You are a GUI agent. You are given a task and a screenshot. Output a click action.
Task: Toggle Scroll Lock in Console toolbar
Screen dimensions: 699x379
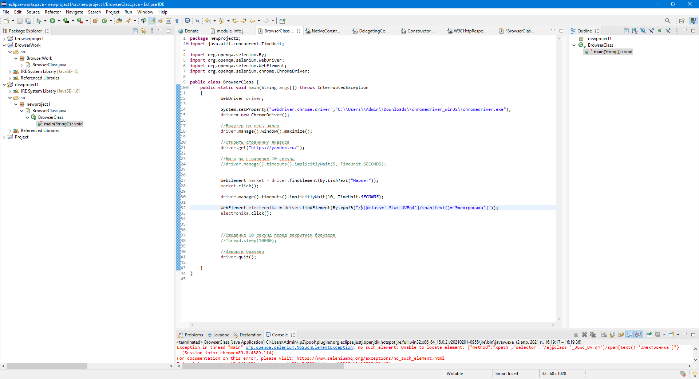[612, 335]
